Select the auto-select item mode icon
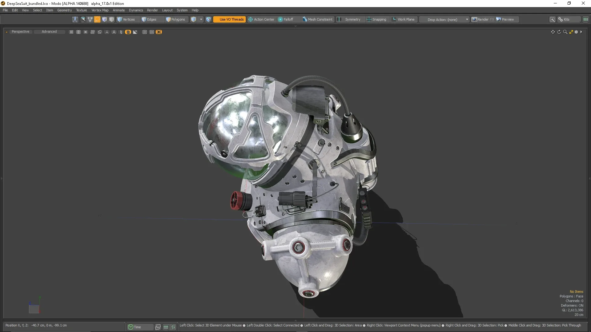Screen dimensions: 591x332 point(83,19)
